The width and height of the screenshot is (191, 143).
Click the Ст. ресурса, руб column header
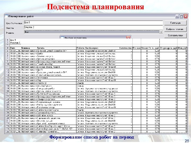168,48
